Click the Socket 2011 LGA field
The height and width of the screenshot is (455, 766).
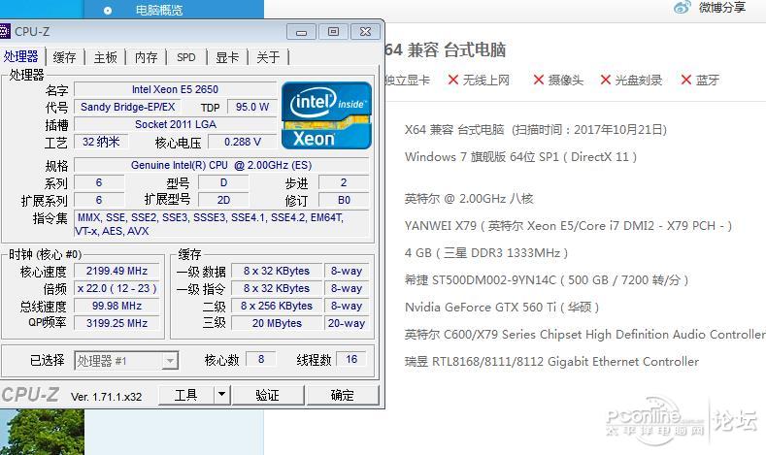pos(176,124)
